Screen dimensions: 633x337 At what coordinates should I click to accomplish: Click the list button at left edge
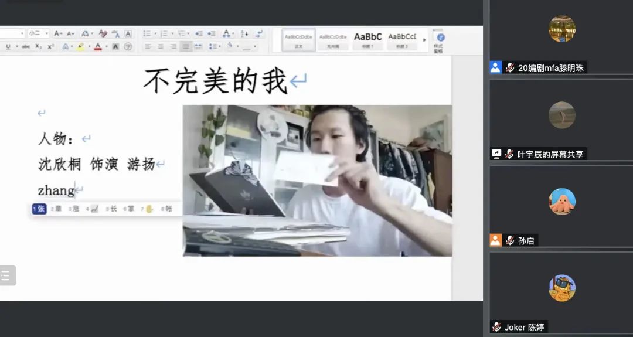7,275
